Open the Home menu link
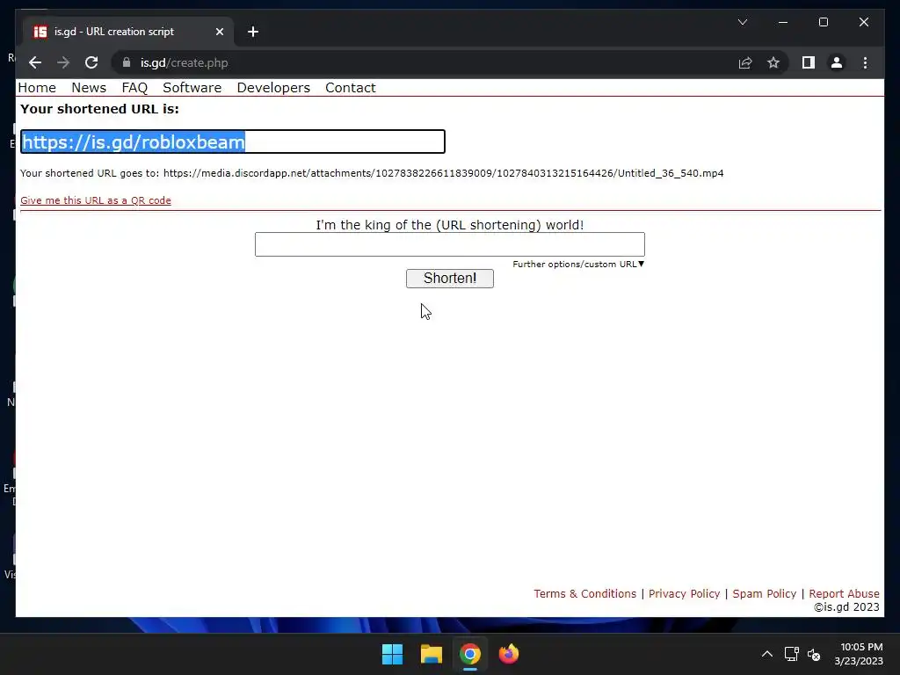Image resolution: width=900 pixels, height=675 pixels. click(37, 88)
